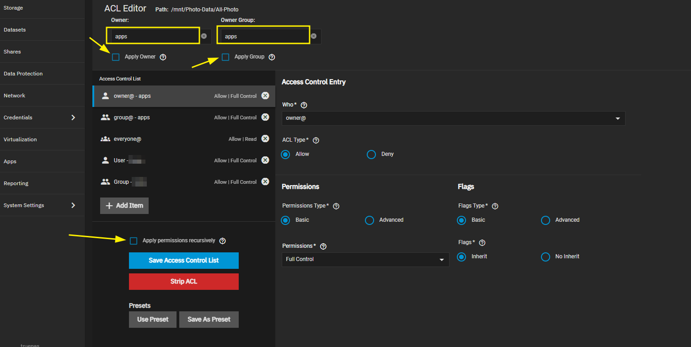Go to the Apps section

pyautogui.click(x=10, y=161)
